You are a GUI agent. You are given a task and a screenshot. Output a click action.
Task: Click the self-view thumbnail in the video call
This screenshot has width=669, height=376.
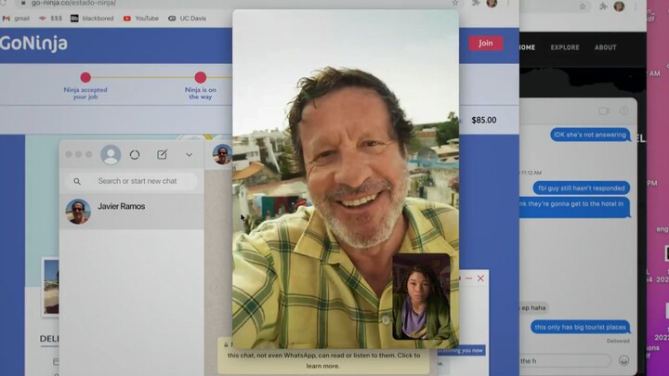421,297
